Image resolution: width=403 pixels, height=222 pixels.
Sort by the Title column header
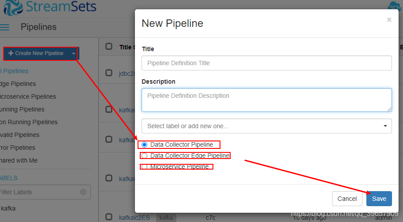(127, 47)
